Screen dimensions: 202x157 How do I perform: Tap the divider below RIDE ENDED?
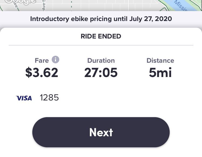pyautogui.click(x=101, y=45)
